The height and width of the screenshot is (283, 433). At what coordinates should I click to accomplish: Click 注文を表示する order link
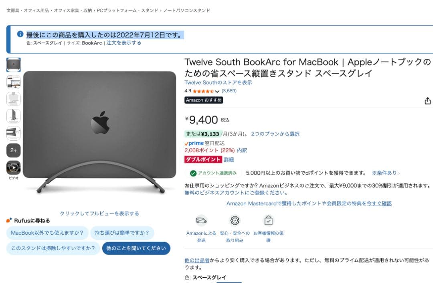tap(124, 43)
